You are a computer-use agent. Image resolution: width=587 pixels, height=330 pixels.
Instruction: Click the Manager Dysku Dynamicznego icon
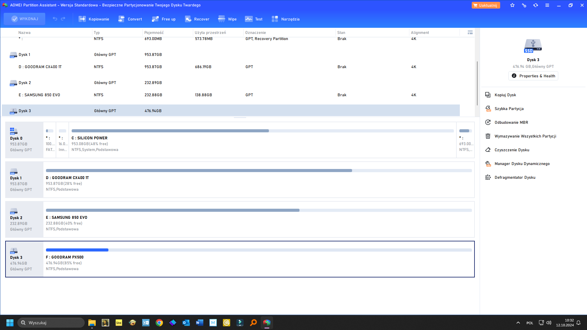(x=488, y=164)
